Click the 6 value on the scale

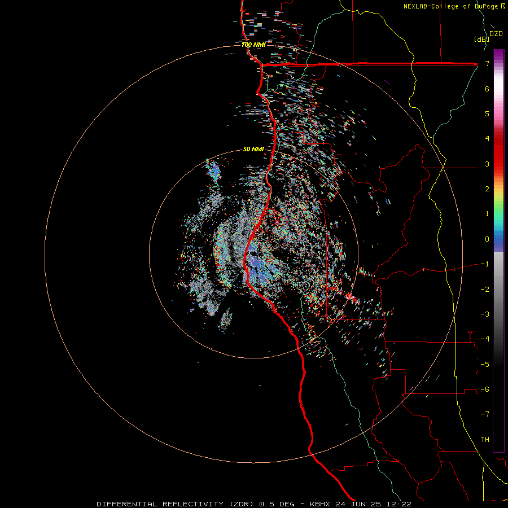click(x=487, y=89)
